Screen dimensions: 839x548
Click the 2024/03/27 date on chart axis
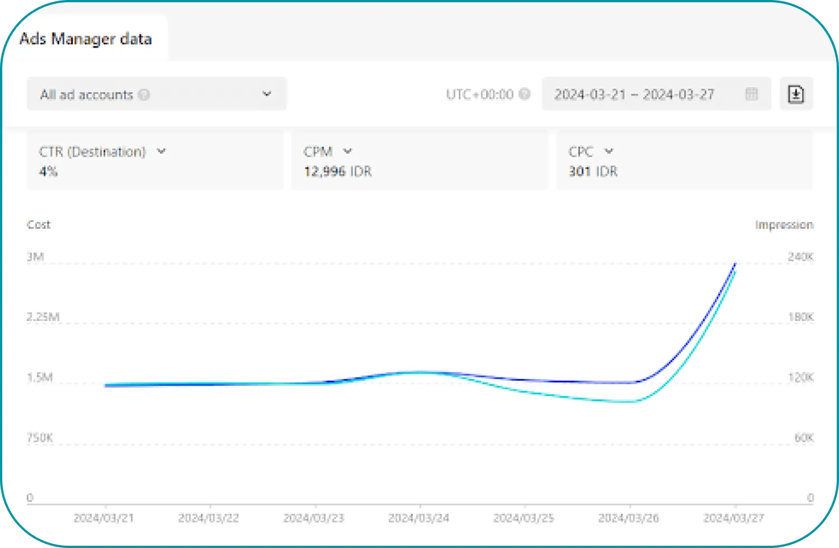tap(733, 518)
